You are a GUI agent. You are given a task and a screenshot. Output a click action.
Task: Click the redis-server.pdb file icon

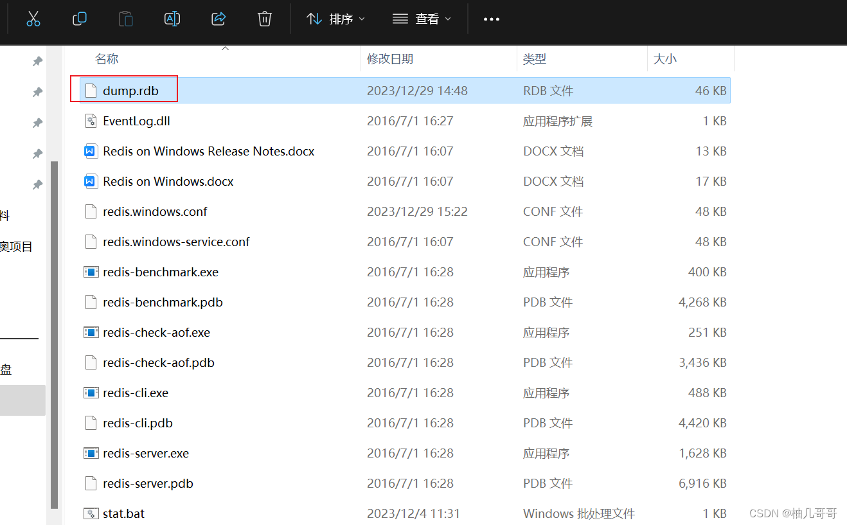(91, 483)
